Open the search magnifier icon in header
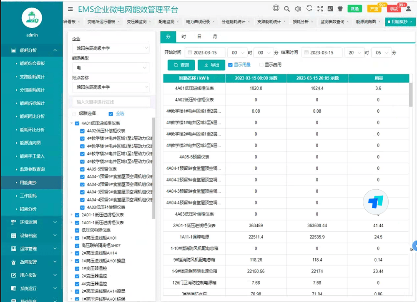417x302 pixels. [x=287, y=9]
